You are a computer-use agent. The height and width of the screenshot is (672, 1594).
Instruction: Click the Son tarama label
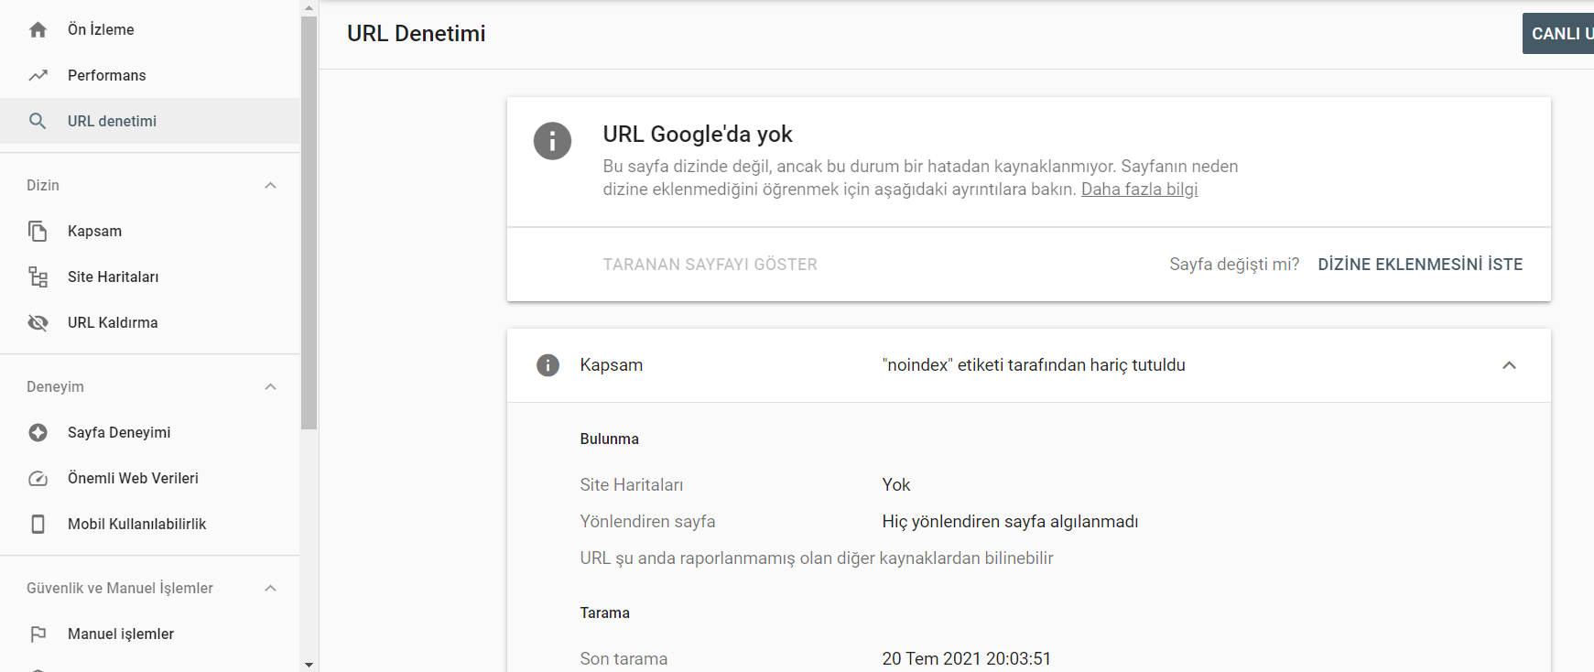point(624,658)
